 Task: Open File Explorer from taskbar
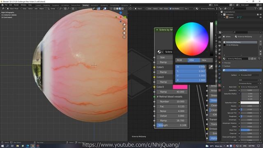pos(17,146)
